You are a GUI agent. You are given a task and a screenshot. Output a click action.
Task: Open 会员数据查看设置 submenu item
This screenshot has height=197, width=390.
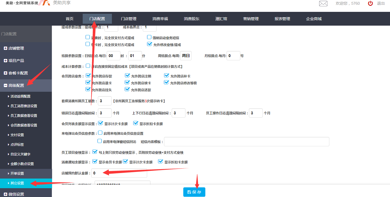(24, 125)
